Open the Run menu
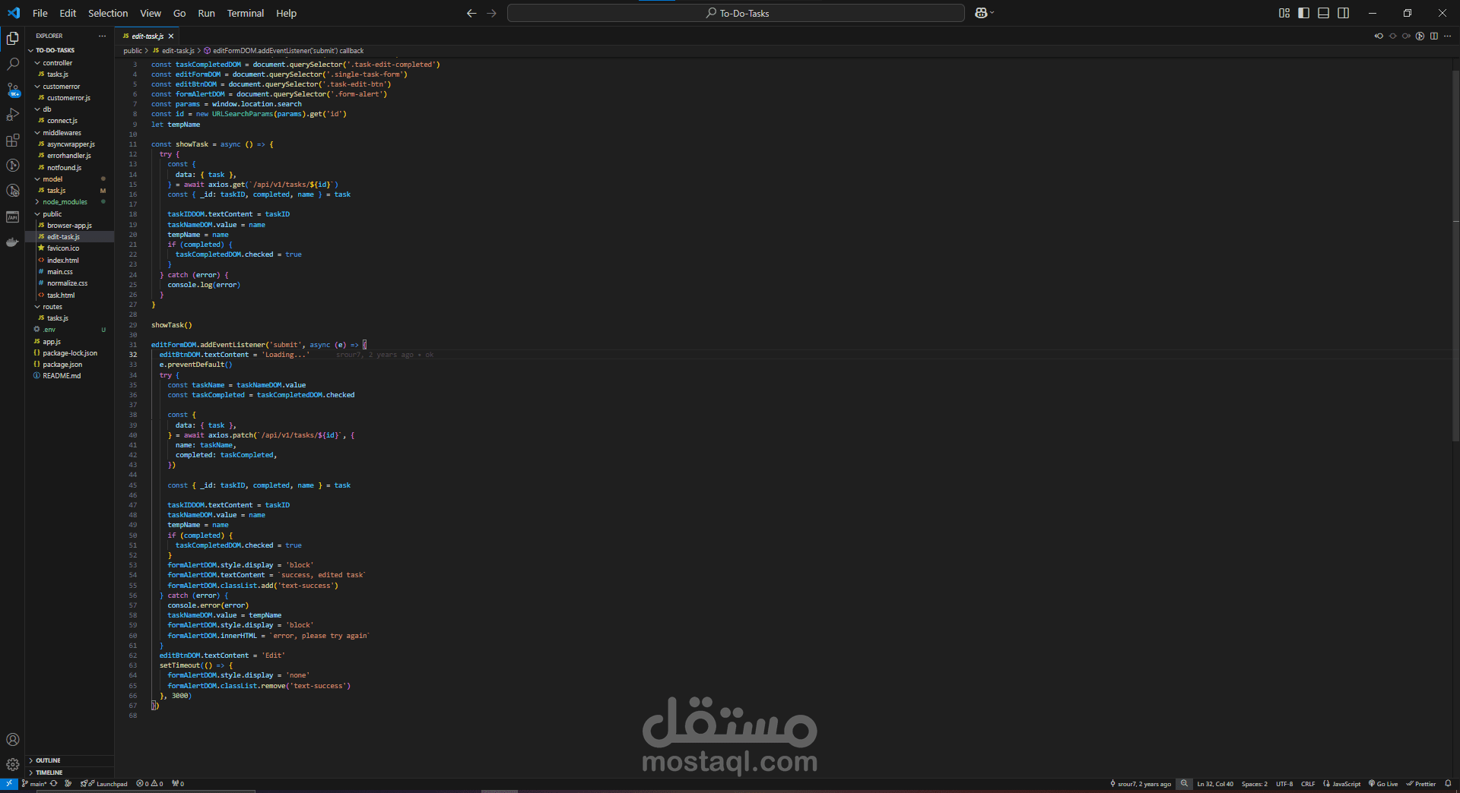 pyautogui.click(x=206, y=13)
